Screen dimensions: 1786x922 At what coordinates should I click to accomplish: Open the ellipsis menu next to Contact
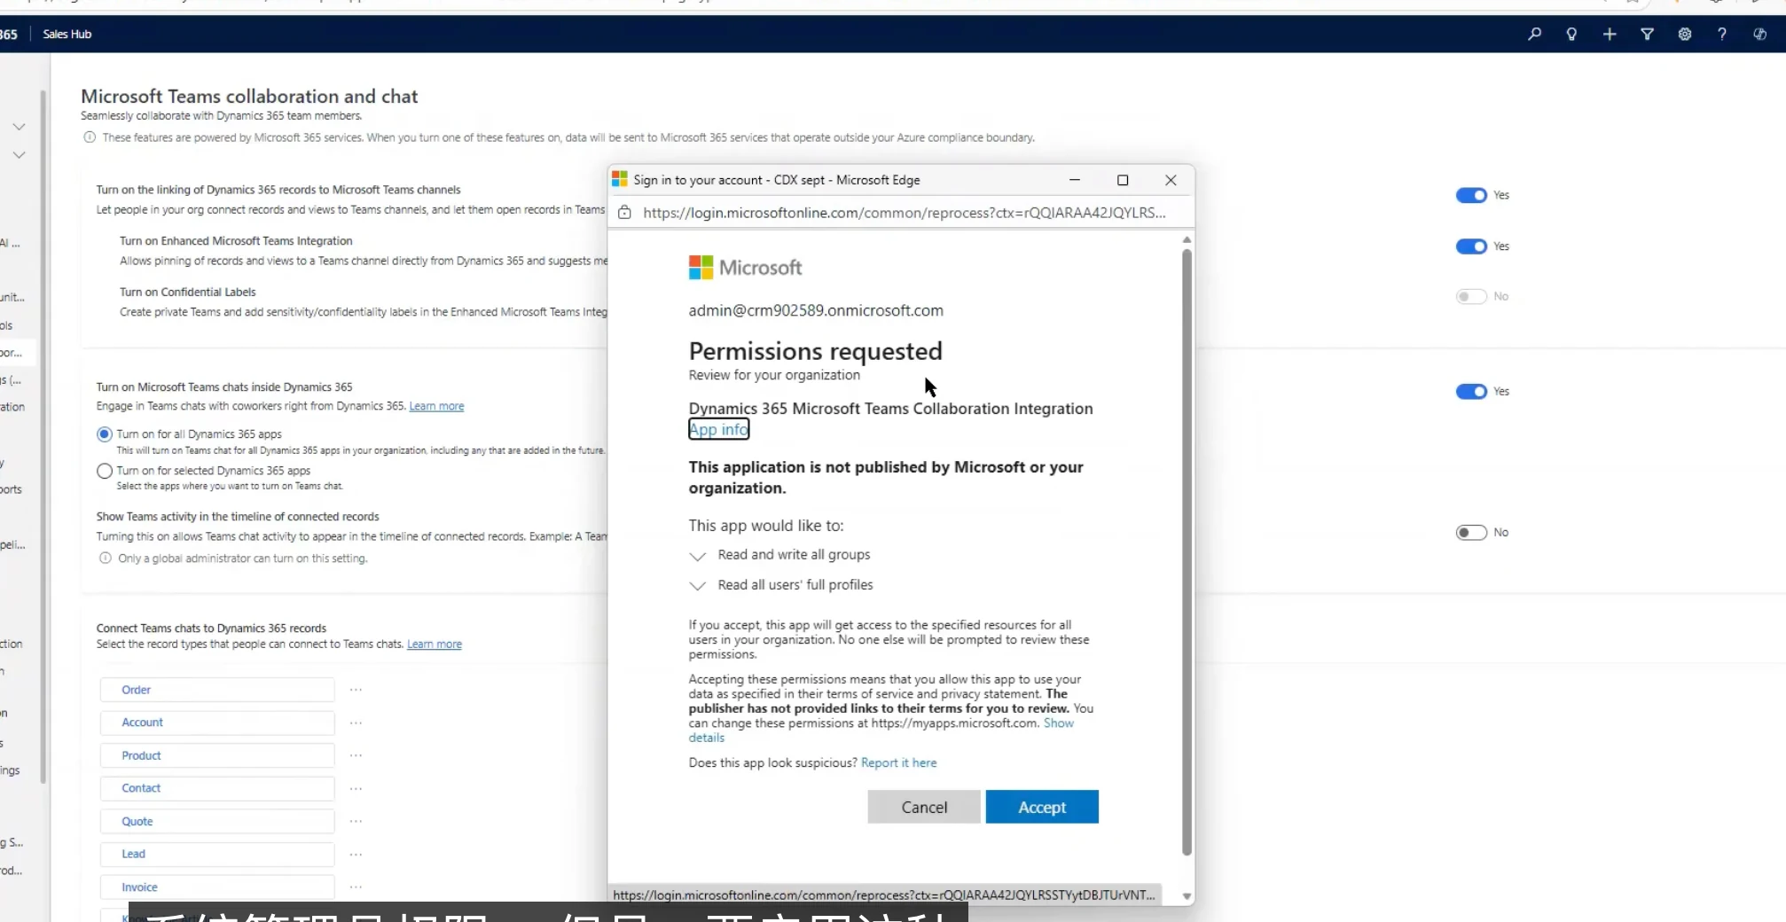pos(356,788)
